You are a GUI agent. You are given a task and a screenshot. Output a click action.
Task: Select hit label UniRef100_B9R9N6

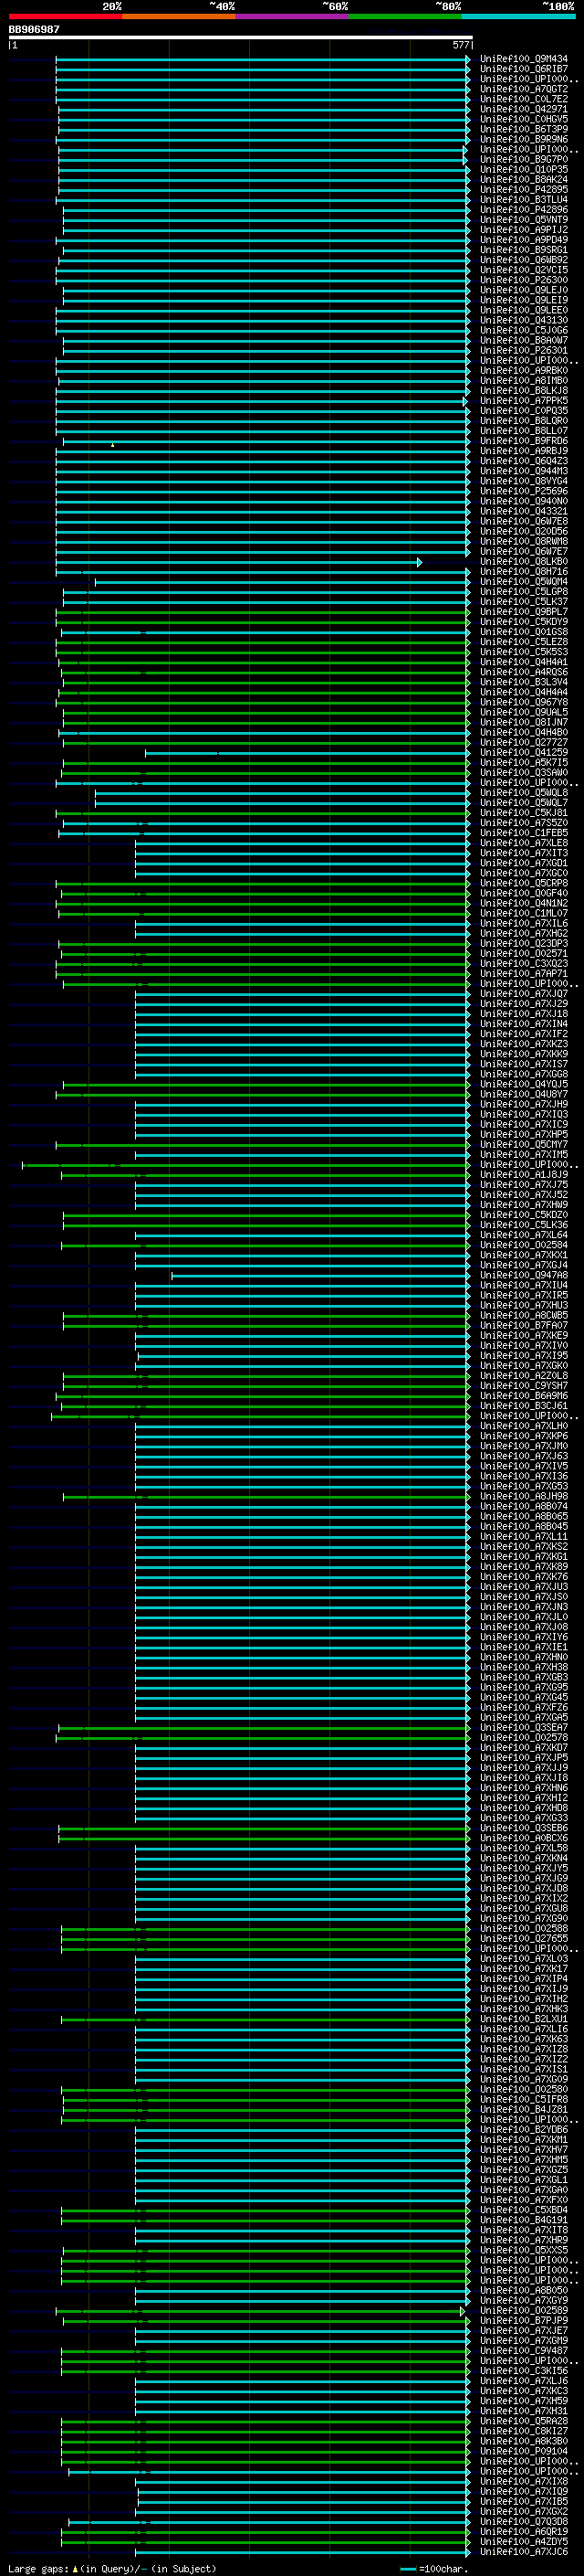(x=524, y=139)
